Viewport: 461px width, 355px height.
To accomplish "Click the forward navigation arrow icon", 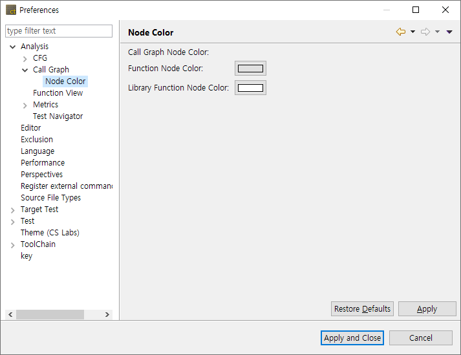I will (425, 32).
